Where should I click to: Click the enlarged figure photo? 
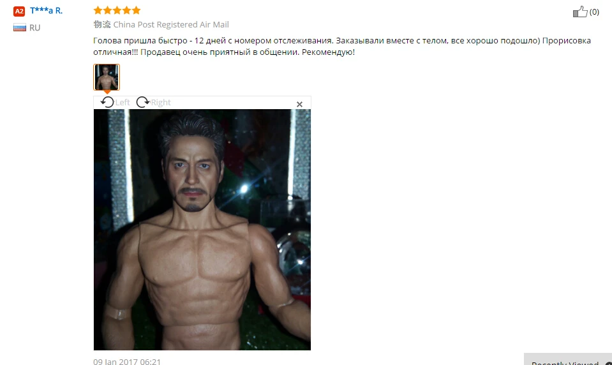(x=202, y=230)
